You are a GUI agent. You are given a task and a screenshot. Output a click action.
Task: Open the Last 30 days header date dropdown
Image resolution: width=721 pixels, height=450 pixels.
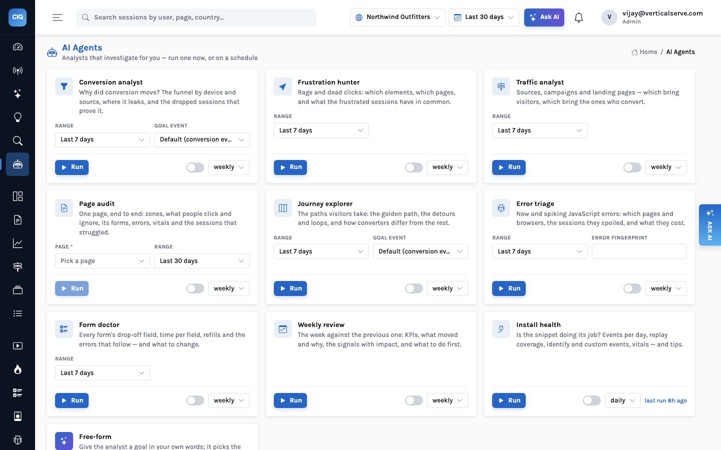(x=484, y=17)
